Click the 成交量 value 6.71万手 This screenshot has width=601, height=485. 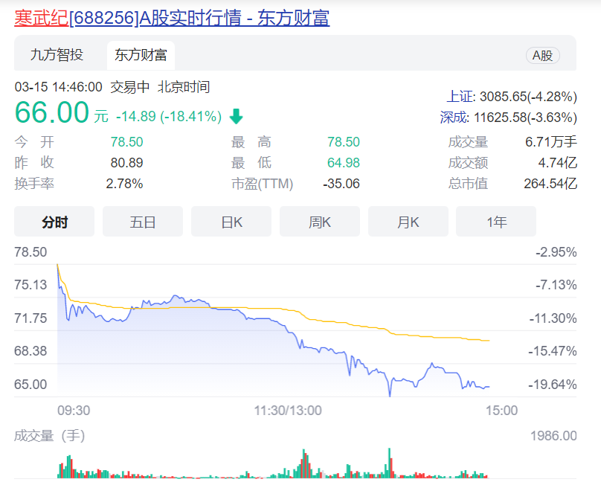[x=550, y=142]
